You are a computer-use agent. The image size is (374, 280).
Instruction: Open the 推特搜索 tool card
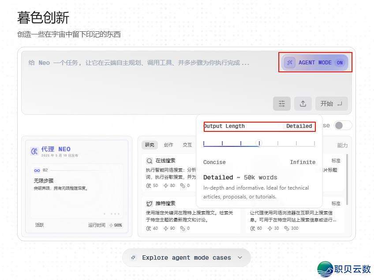(191, 215)
